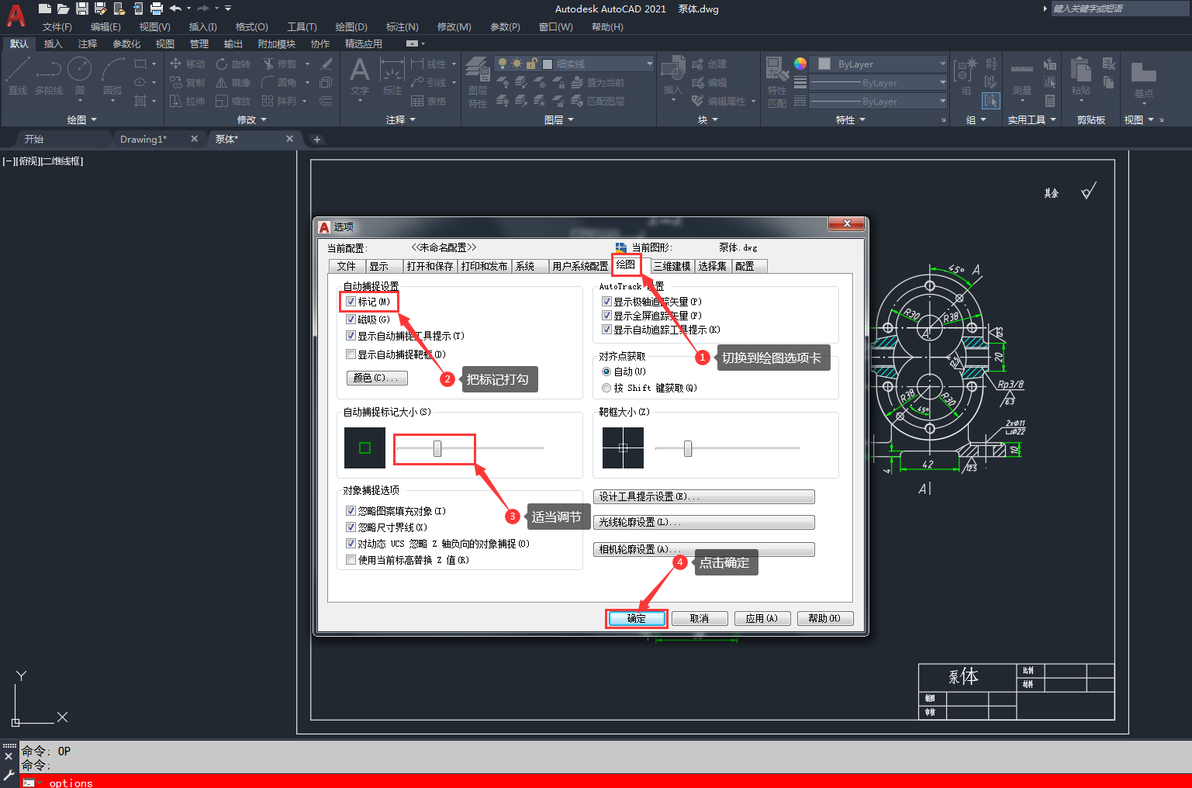The image size is (1192, 788).
Task: Toggle 忽略图案填充对象(I) checkbox
Action: point(351,511)
